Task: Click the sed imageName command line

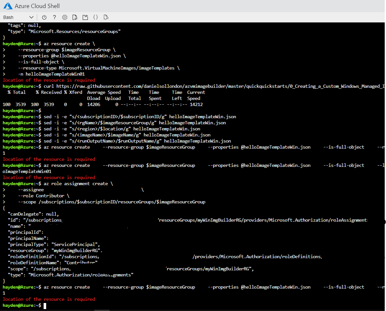Action: tap(127, 135)
